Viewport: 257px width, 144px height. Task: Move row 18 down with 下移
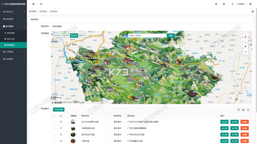(235, 134)
